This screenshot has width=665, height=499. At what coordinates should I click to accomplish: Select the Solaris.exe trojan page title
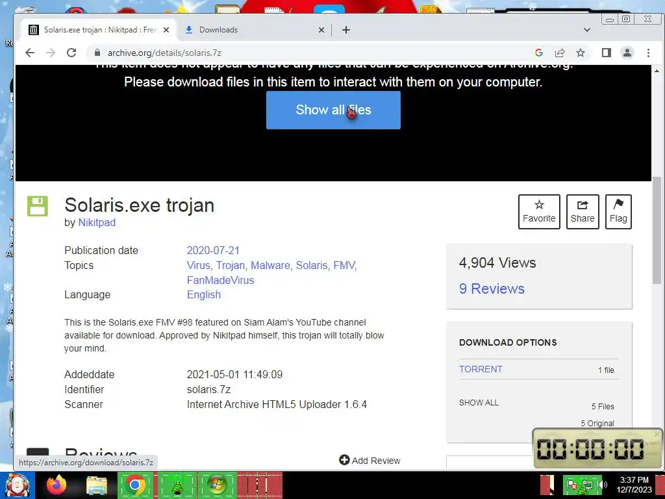coord(139,205)
